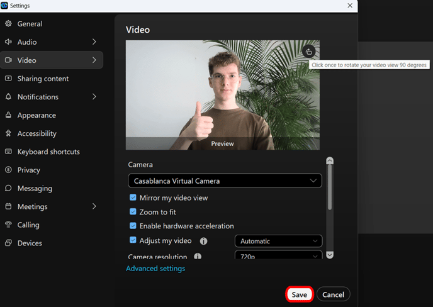Click the rotate video view icon
Screen dimensions: 433x307
tap(308, 52)
